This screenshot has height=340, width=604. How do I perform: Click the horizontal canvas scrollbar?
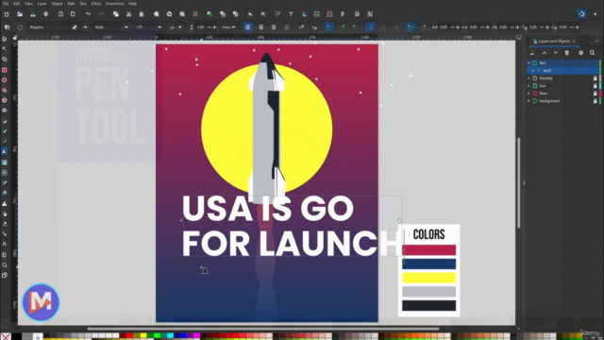(x=263, y=329)
